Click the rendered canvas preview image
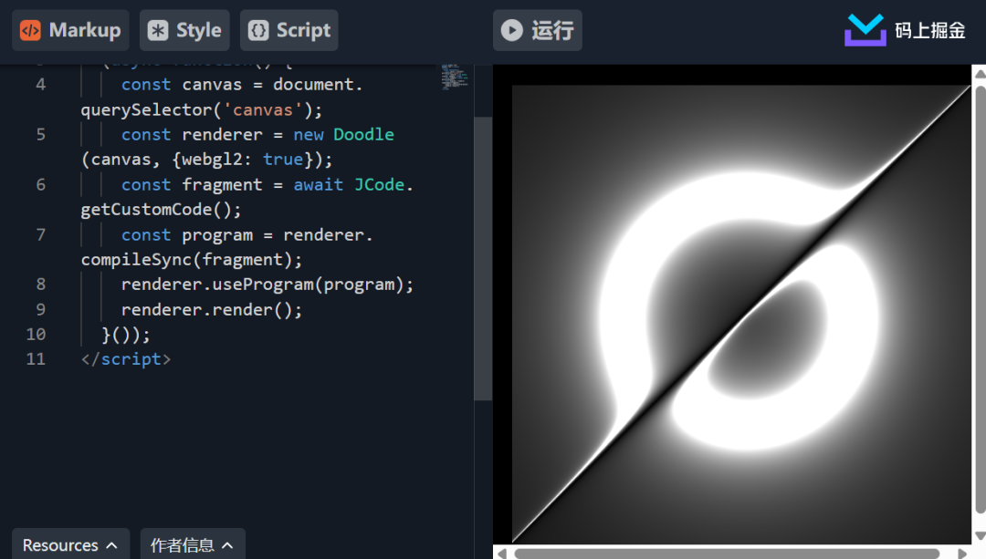 (x=741, y=314)
